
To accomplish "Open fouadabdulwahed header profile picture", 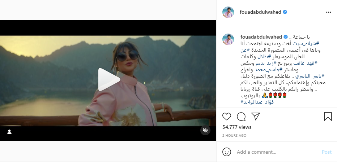I will 228,12.
